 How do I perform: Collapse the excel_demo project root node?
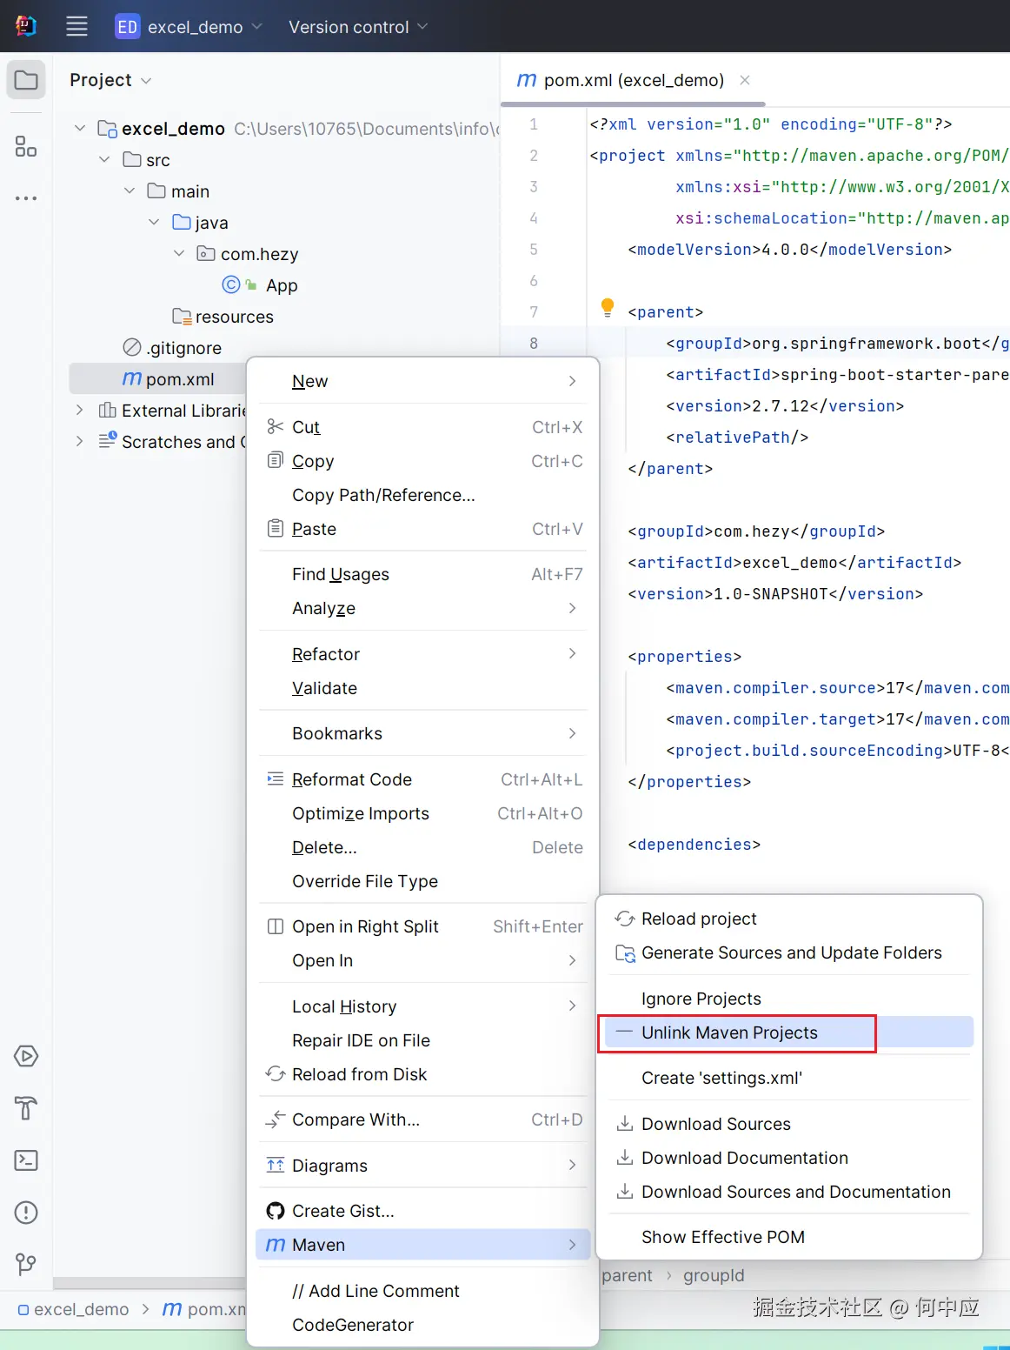click(80, 129)
